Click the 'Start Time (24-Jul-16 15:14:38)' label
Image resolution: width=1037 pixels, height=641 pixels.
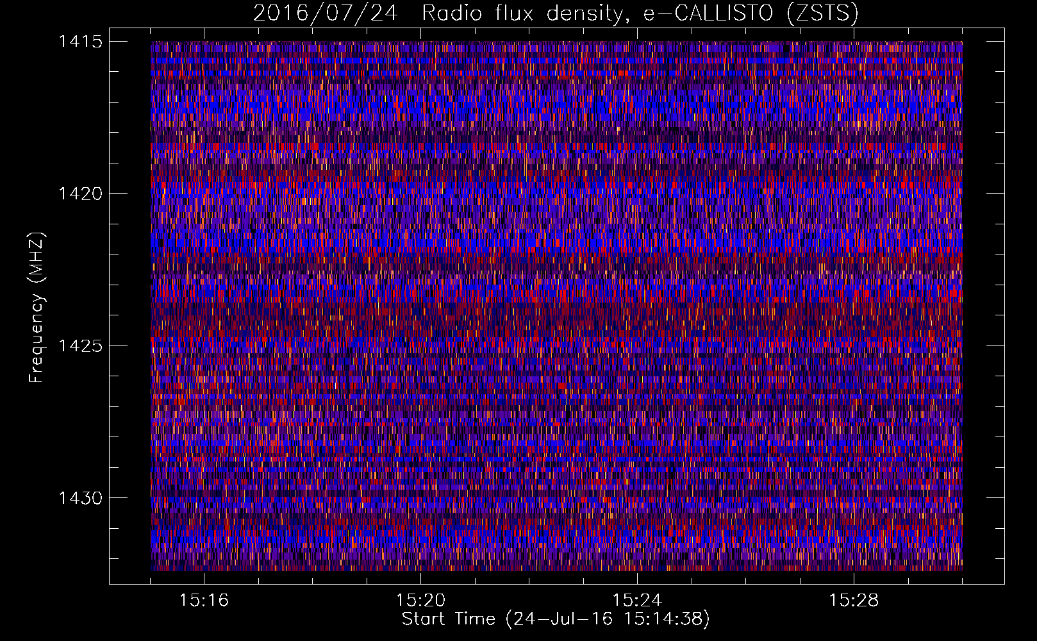point(556,619)
